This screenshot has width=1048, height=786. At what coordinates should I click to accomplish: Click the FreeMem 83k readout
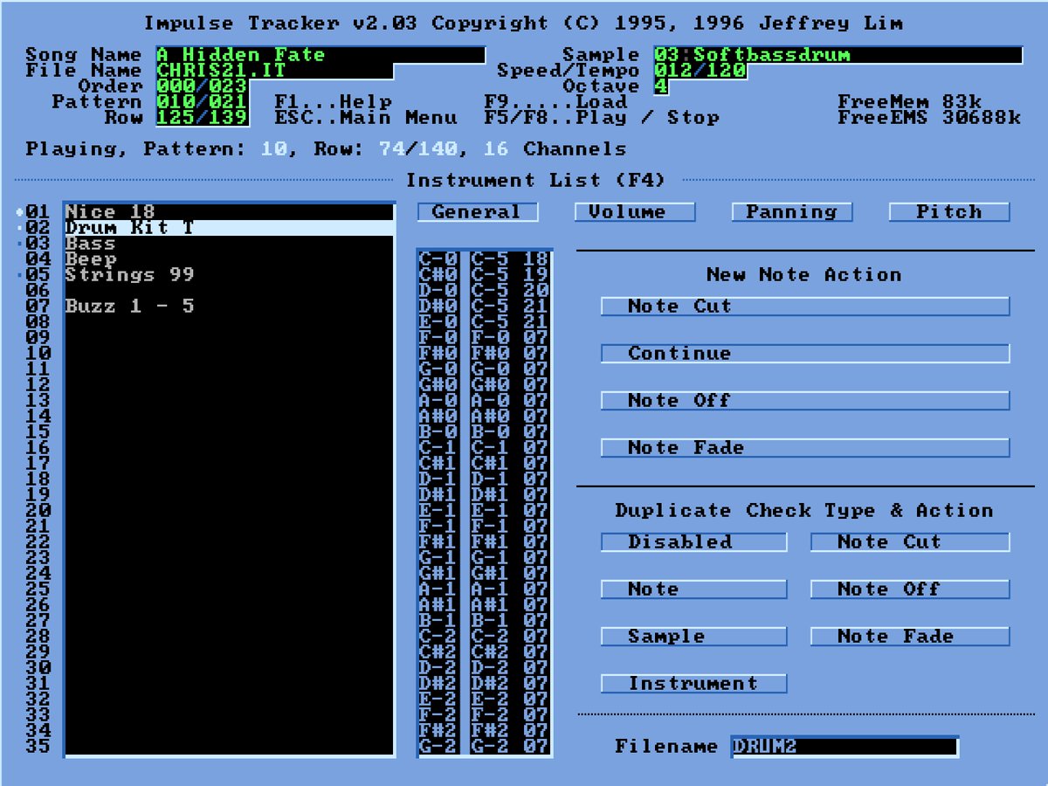(910, 102)
